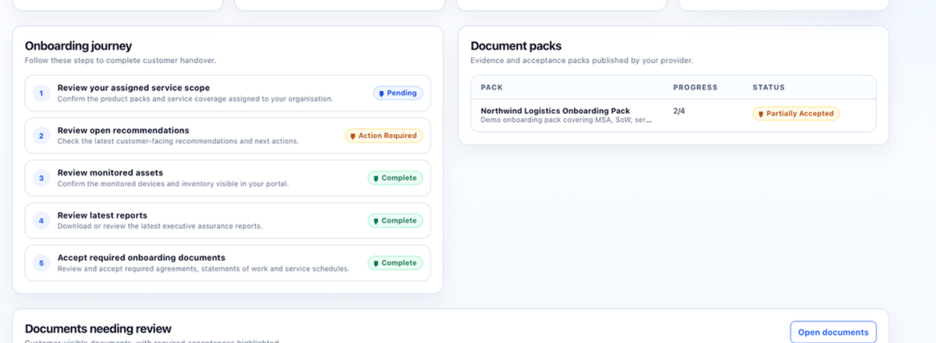
Task: Click the Action Required status badge
Action: point(384,136)
